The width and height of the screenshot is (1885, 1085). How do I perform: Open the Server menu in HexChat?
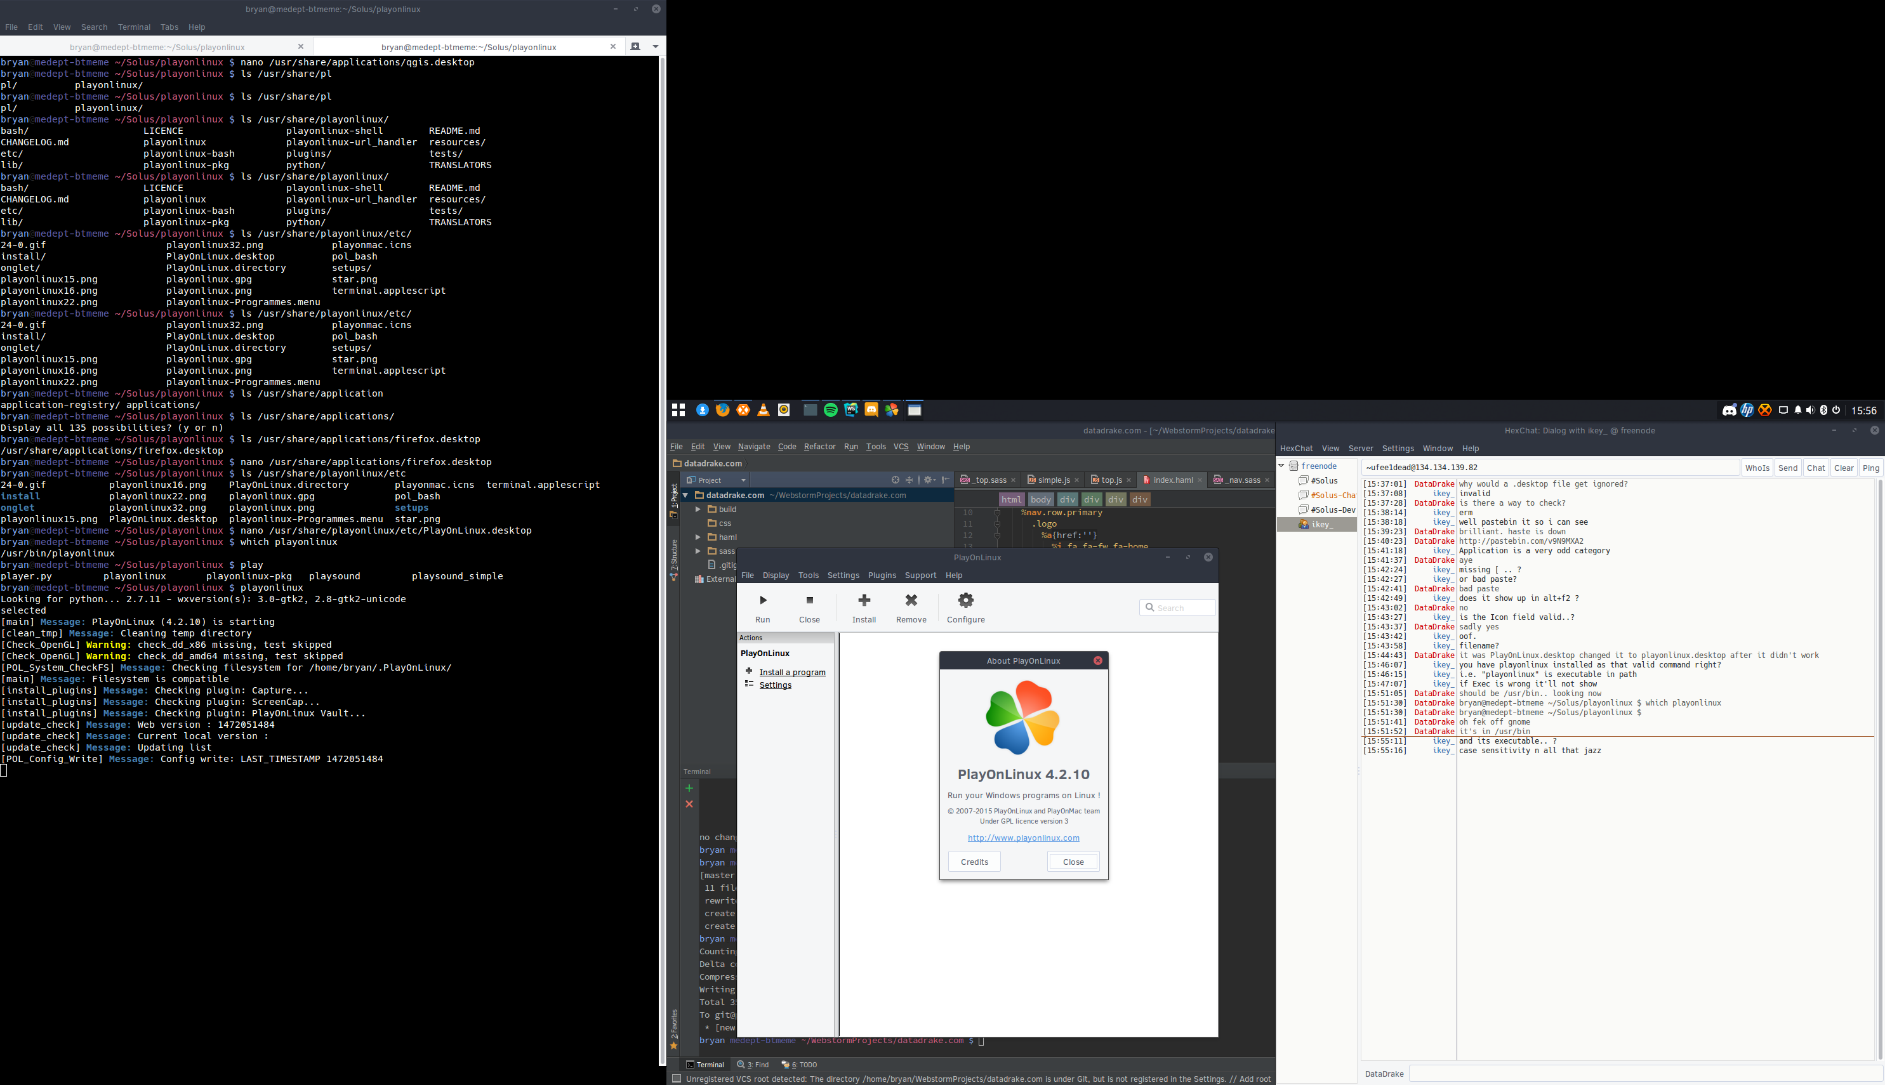[1360, 449]
